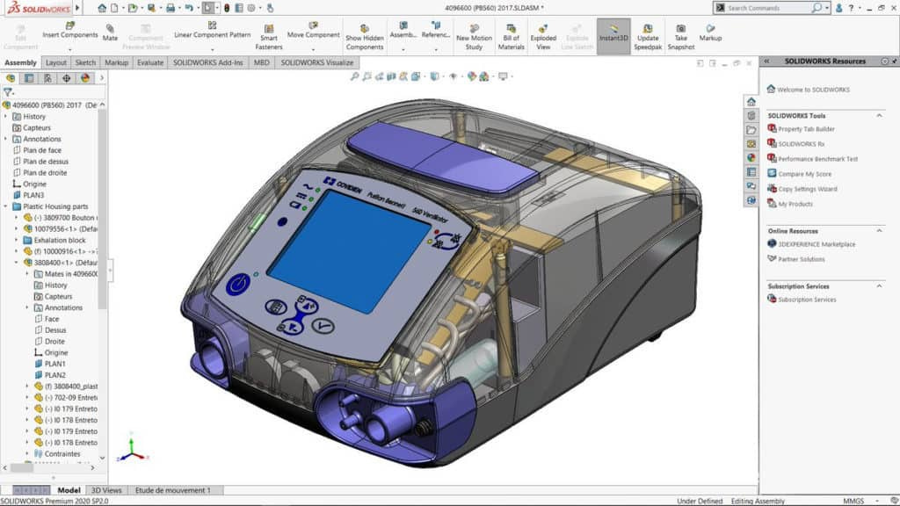Collapse SOLIDWORKS Tools section
This screenshot has width=900, height=506.
[x=879, y=116]
